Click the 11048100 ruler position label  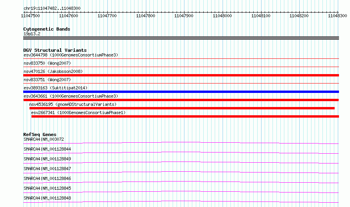tap(261, 16)
